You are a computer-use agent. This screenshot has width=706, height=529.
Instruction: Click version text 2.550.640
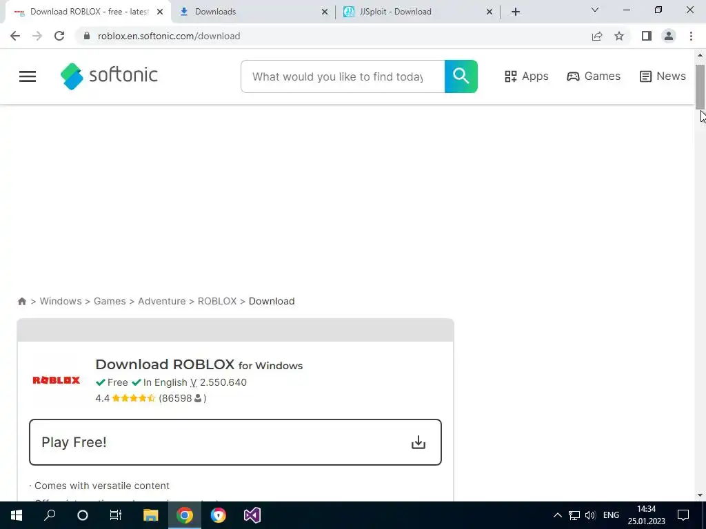[223, 382]
